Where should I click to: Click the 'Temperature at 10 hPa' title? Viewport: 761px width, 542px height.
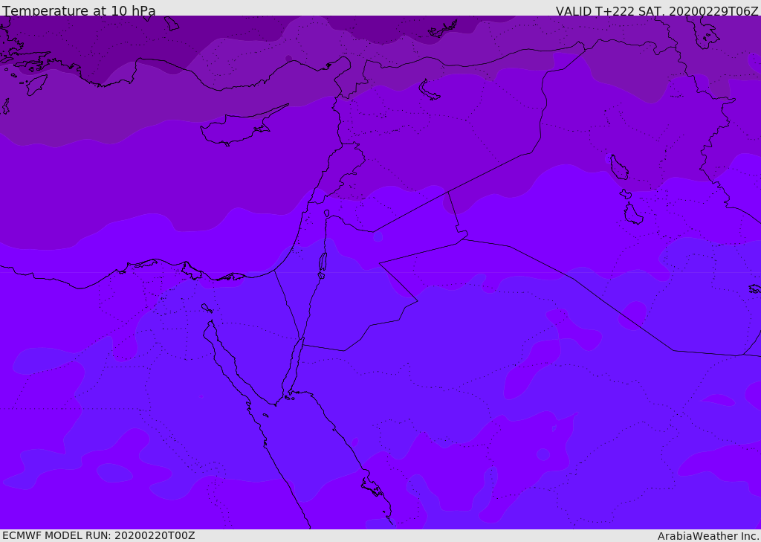79,10
